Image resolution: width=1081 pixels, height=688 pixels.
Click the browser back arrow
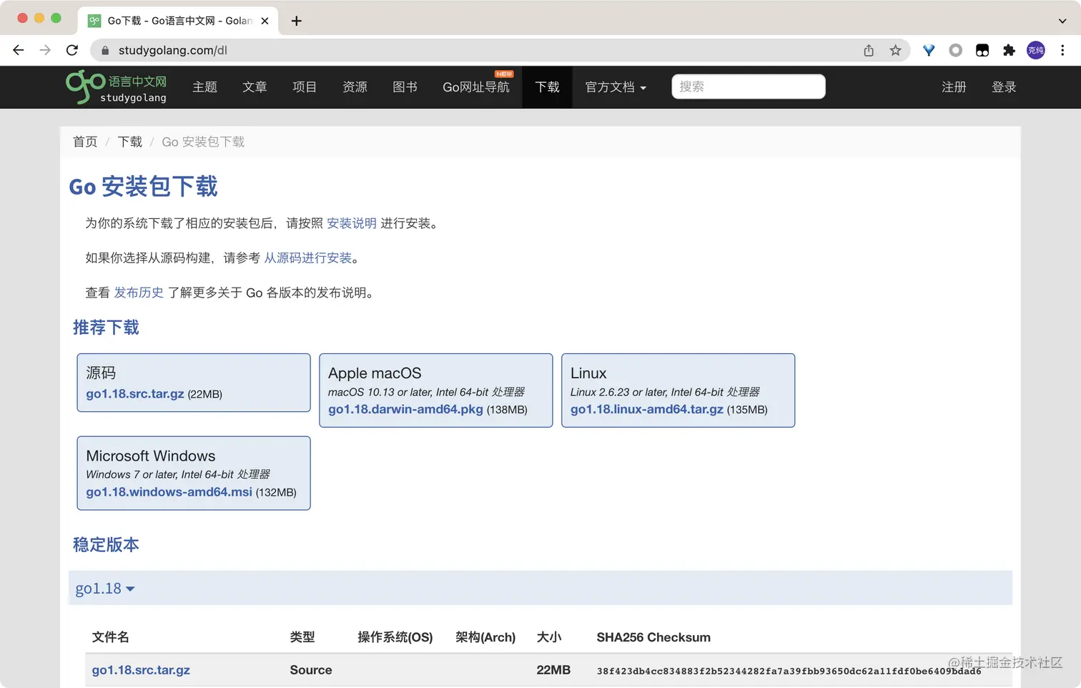click(19, 50)
